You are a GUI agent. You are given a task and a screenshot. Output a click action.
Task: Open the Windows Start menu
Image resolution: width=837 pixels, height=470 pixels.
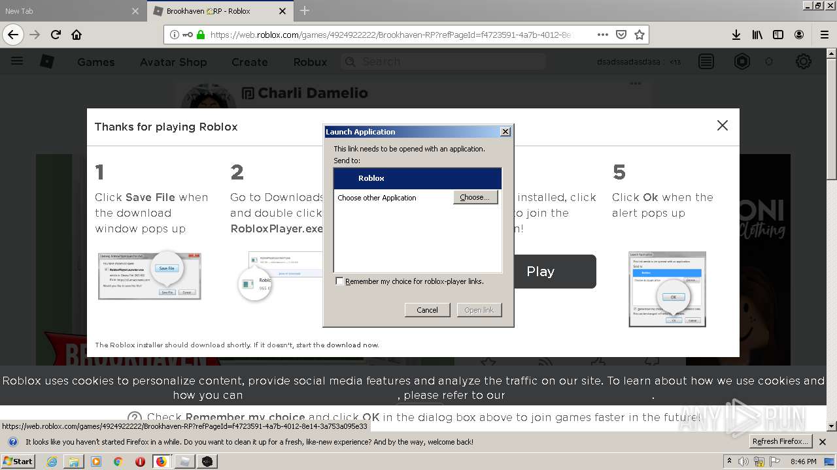tap(18, 461)
